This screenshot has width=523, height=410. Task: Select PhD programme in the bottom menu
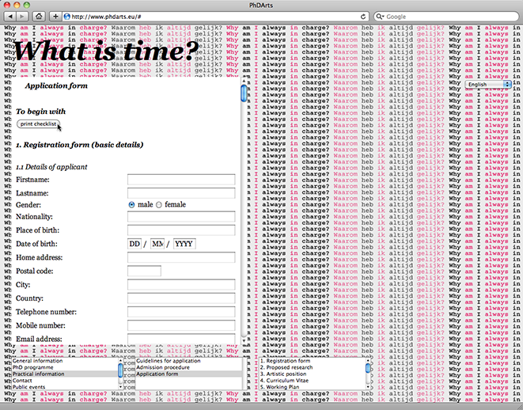coord(33,367)
